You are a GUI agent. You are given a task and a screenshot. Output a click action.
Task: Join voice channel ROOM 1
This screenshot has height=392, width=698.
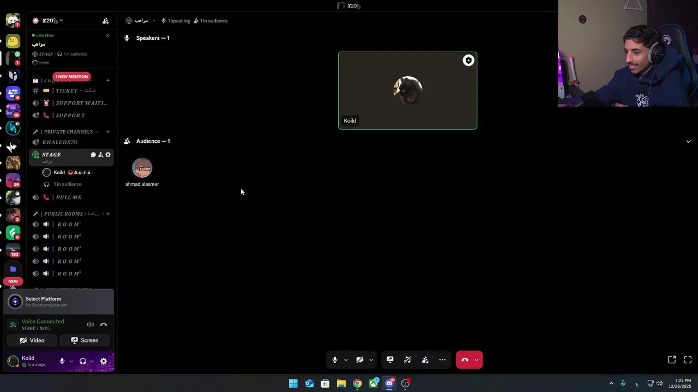click(71, 224)
